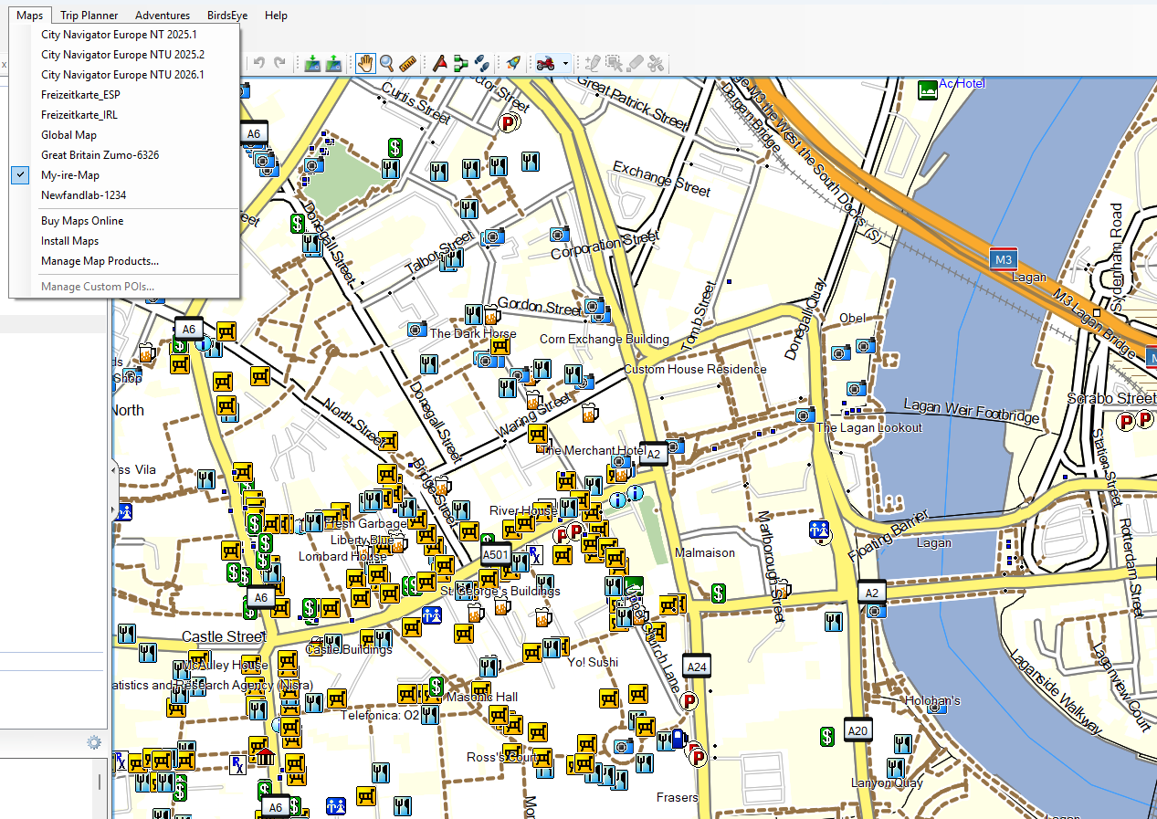Click the Yo! Sushi label
This screenshot has width=1157, height=819.
(591, 662)
